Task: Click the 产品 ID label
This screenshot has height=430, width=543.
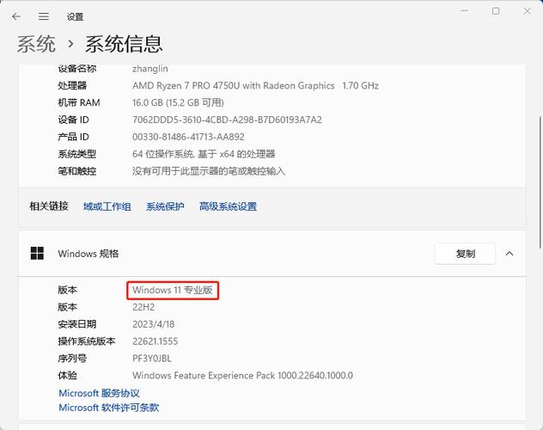Action: pyautogui.click(x=73, y=137)
